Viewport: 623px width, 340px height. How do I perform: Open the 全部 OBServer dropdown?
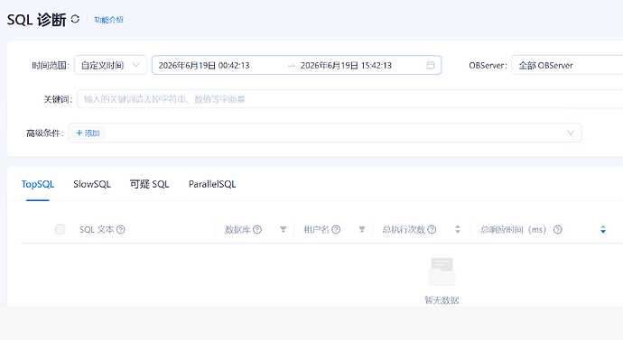click(x=567, y=65)
